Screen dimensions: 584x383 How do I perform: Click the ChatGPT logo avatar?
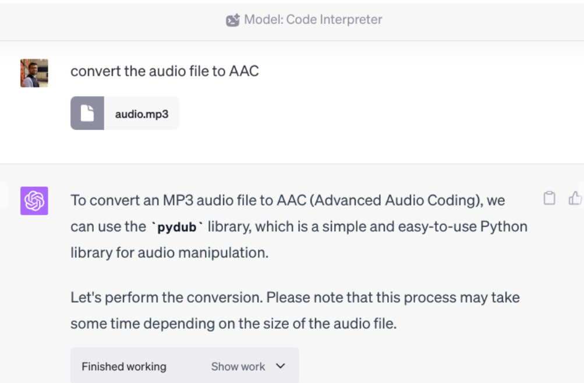point(34,201)
